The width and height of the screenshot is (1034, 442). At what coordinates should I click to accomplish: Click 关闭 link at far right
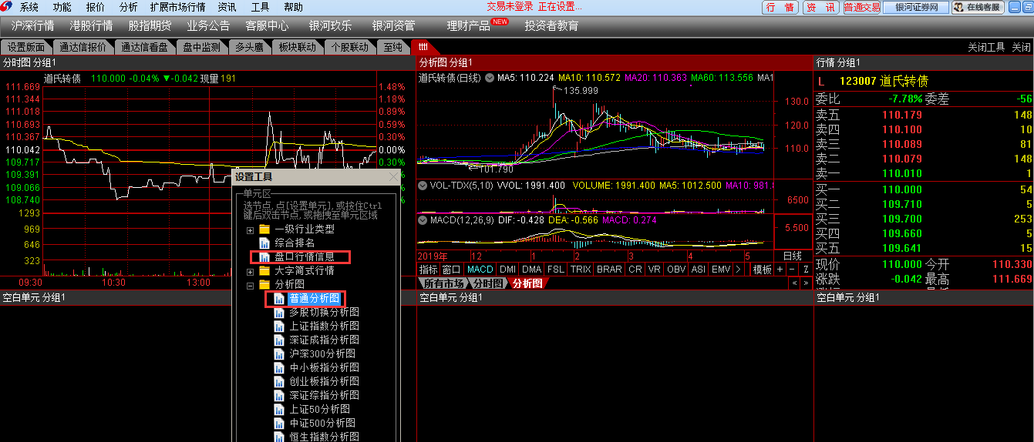pyautogui.click(x=1022, y=47)
